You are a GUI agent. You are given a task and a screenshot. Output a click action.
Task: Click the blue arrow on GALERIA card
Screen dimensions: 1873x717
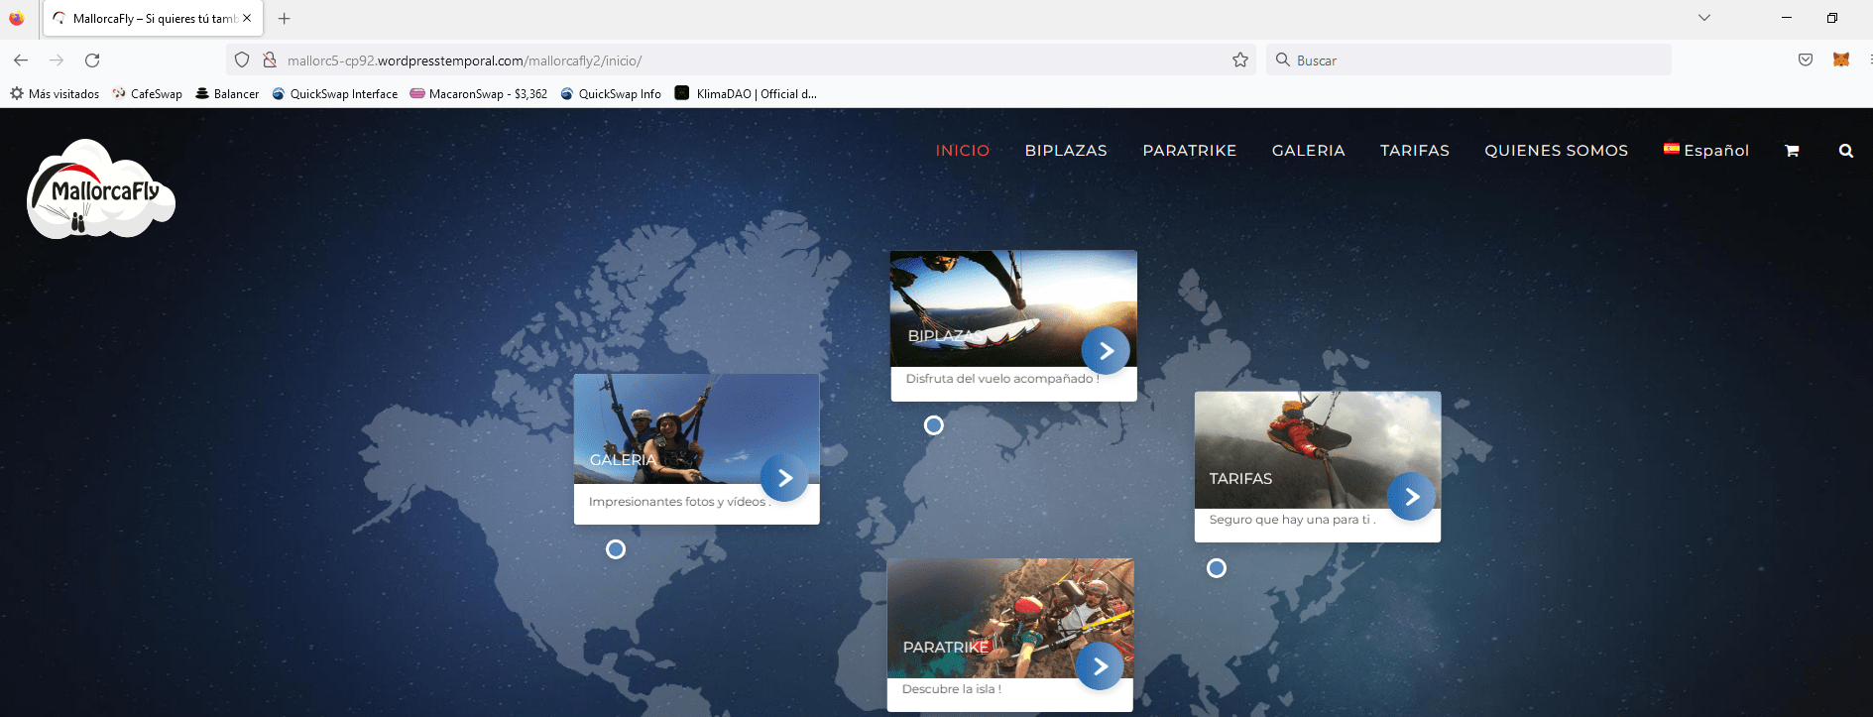(x=784, y=478)
